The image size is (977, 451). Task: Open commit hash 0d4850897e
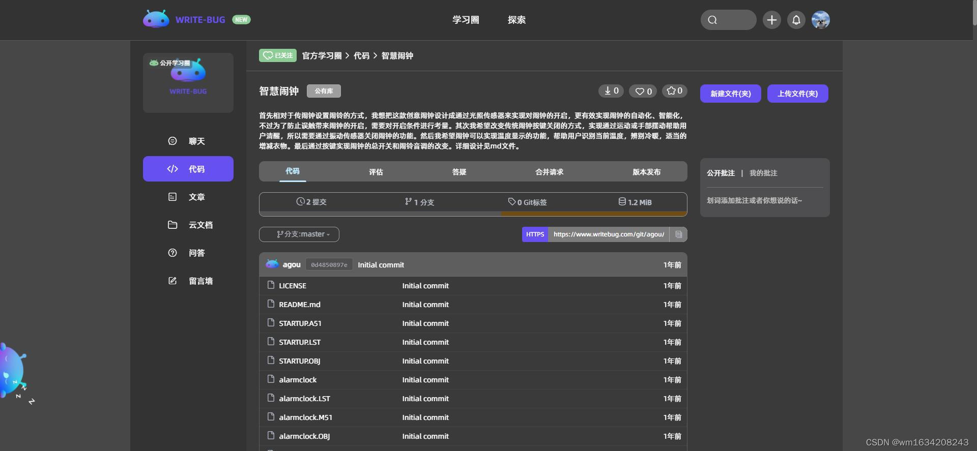click(x=329, y=264)
